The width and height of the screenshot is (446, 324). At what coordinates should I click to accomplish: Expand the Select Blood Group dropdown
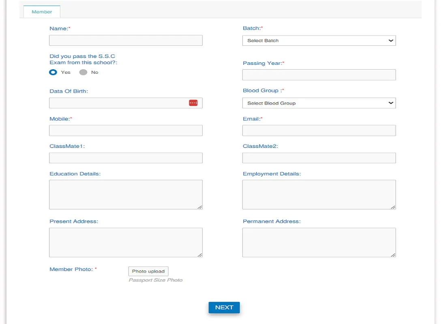[319, 103]
